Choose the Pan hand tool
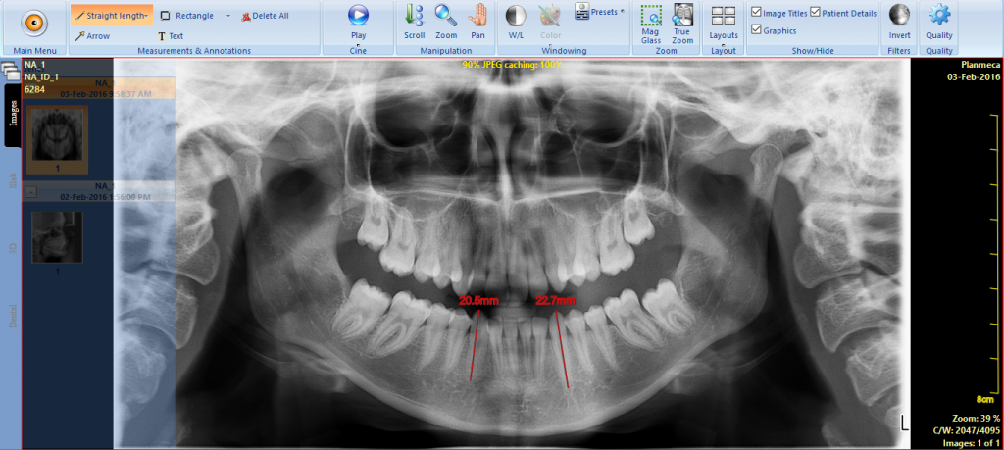The height and width of the screenshot is (450, 1004). point(477,23)
